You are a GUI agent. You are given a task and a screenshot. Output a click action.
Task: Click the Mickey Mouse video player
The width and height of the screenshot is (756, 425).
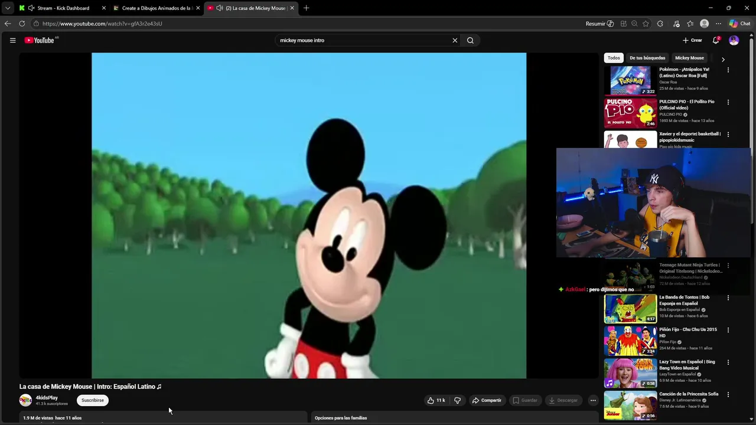[x=309, y=215]
